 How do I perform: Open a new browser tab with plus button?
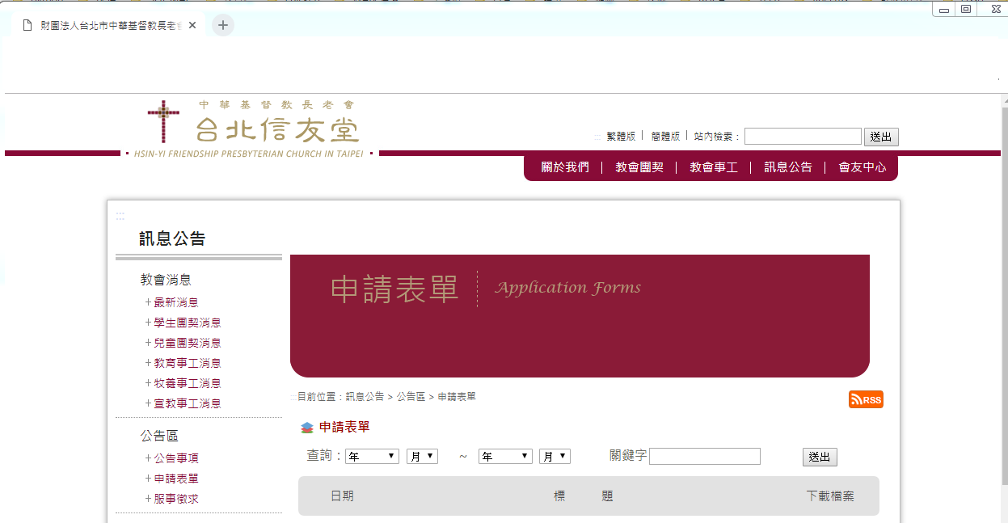click(223, 25)
